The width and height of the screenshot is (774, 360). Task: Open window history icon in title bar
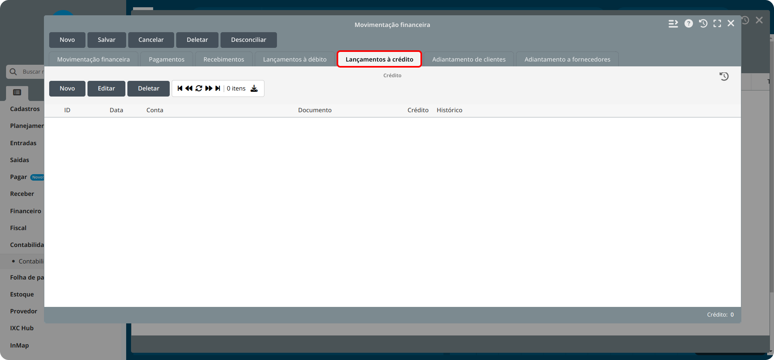703,23
